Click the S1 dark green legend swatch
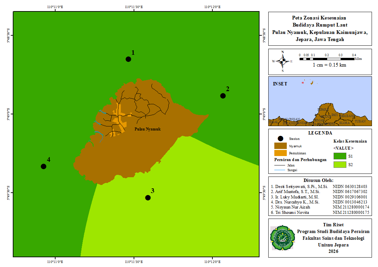Image resolution: width=378 pixels, height=267 pixels. 340,156
